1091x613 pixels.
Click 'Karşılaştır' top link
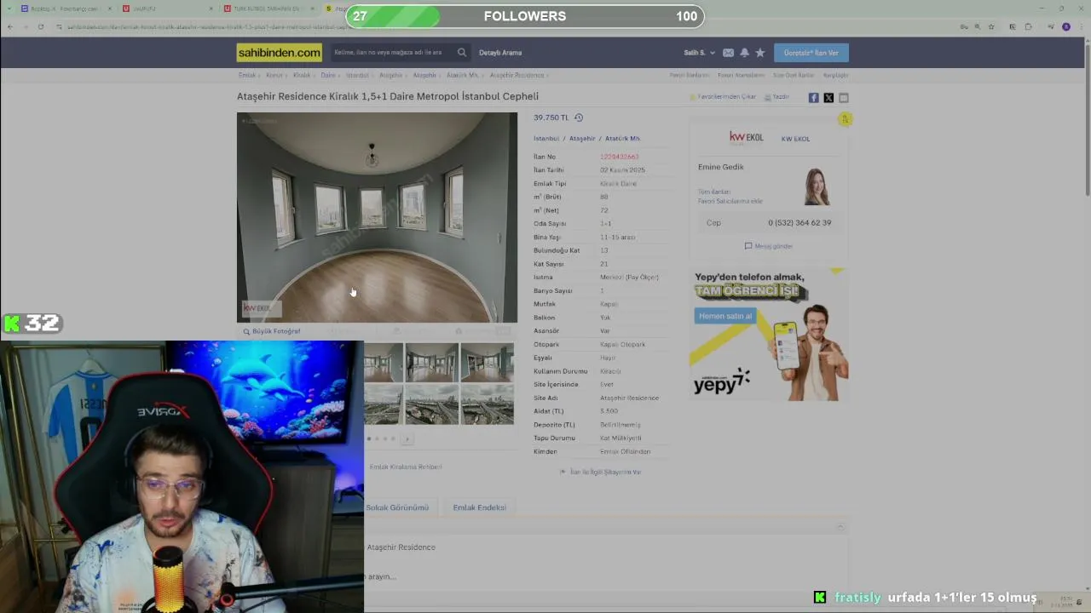coord(835,76)
